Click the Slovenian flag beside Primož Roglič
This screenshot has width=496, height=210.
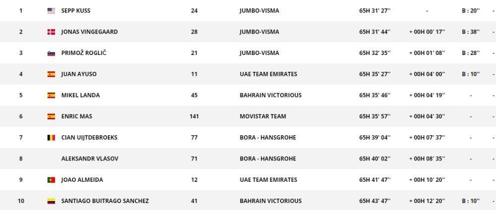(51, 53)
